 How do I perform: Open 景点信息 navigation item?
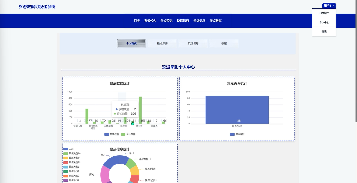(199, 21)
